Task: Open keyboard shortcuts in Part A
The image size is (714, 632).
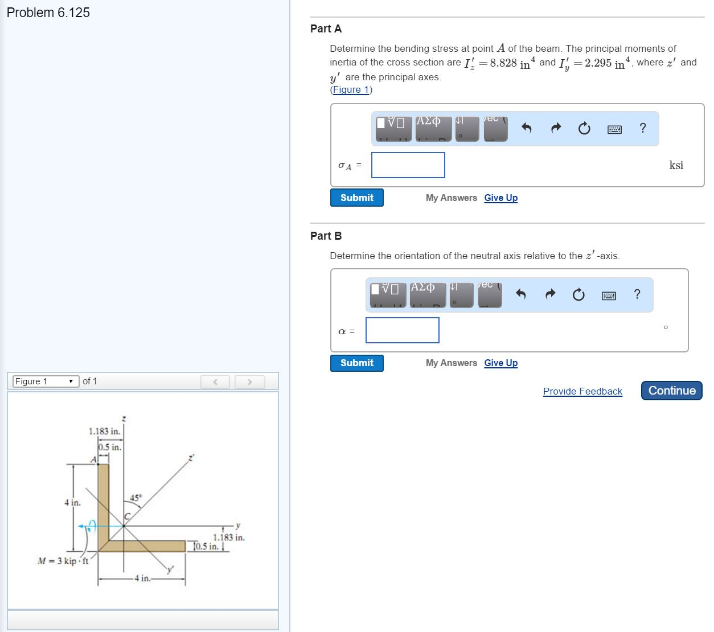Action: click(614, 129)
